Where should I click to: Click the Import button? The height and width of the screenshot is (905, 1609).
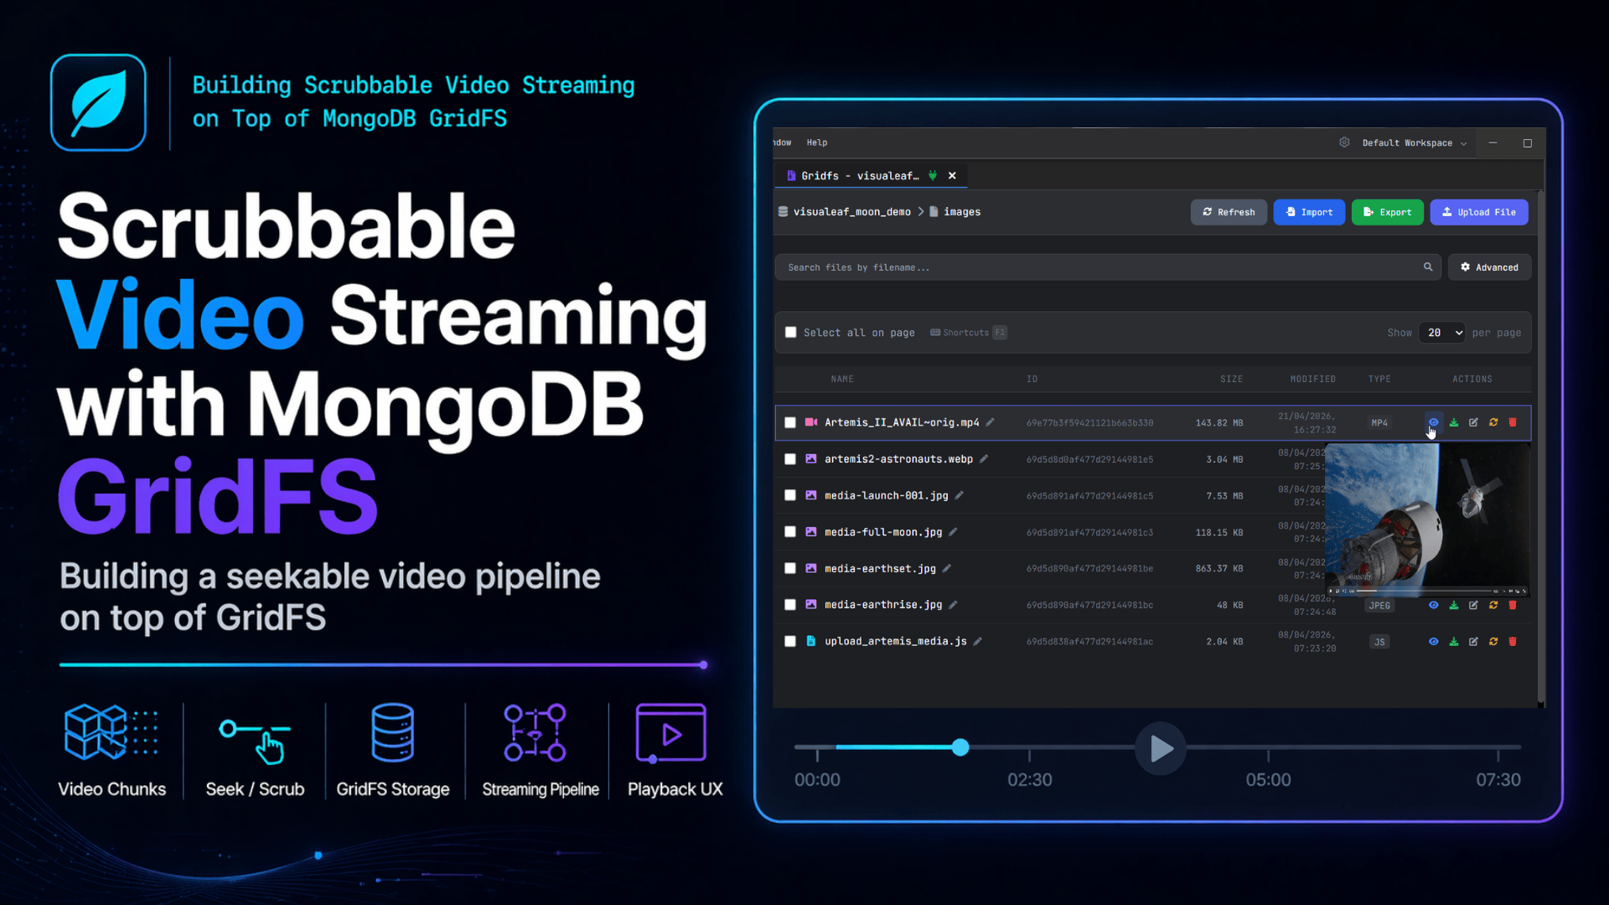point(1309,212)
